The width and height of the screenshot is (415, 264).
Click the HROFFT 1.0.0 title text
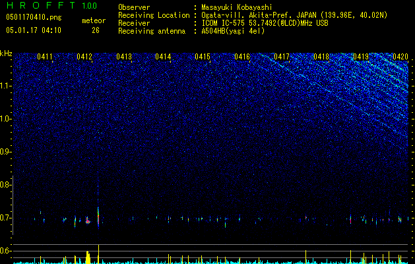(51, 5)
